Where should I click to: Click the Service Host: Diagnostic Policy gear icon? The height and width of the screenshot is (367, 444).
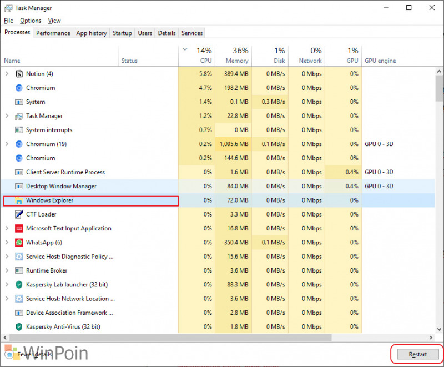tap(19, 257)
